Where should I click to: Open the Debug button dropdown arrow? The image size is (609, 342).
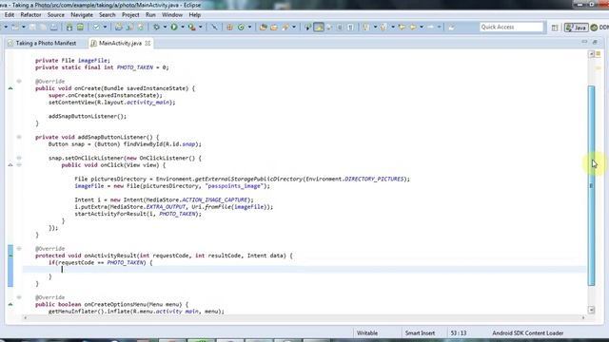pyautogui.click(x=165, y=28)
